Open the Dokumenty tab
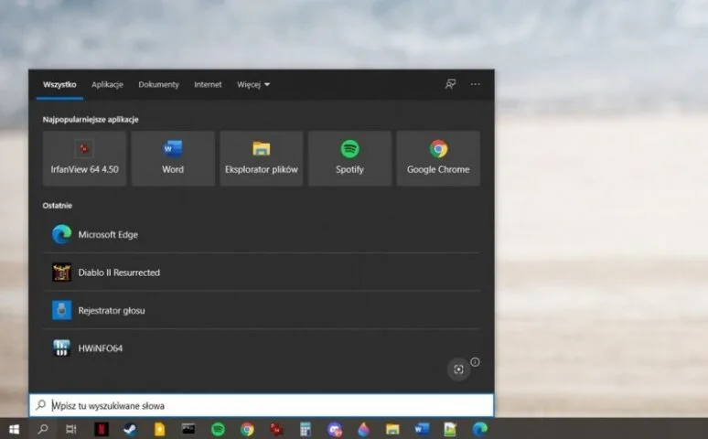 pos(158,84)
